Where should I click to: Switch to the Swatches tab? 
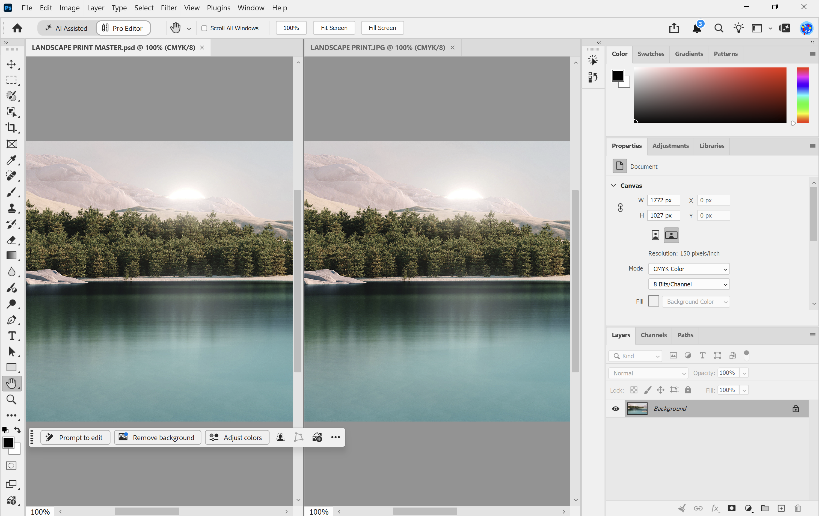pyautogui.click(x=651, y=54)
